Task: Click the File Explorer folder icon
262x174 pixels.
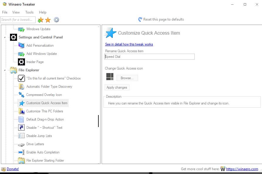Action: click(14, 70)
